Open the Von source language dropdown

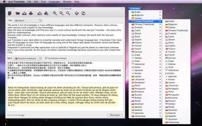click(x=28, y=20)
